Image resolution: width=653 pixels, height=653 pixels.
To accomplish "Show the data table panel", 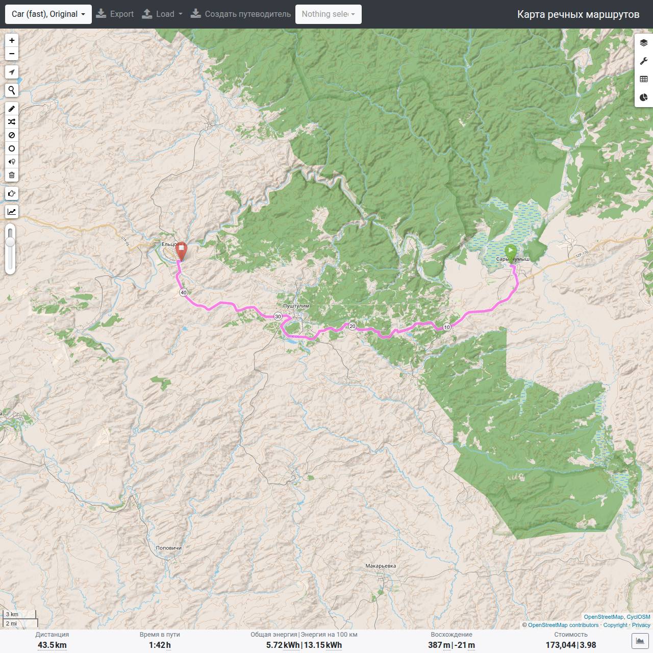I will click(644, 79).
